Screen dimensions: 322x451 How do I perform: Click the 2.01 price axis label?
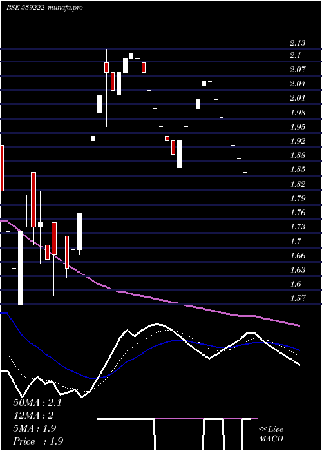point(298,98)
